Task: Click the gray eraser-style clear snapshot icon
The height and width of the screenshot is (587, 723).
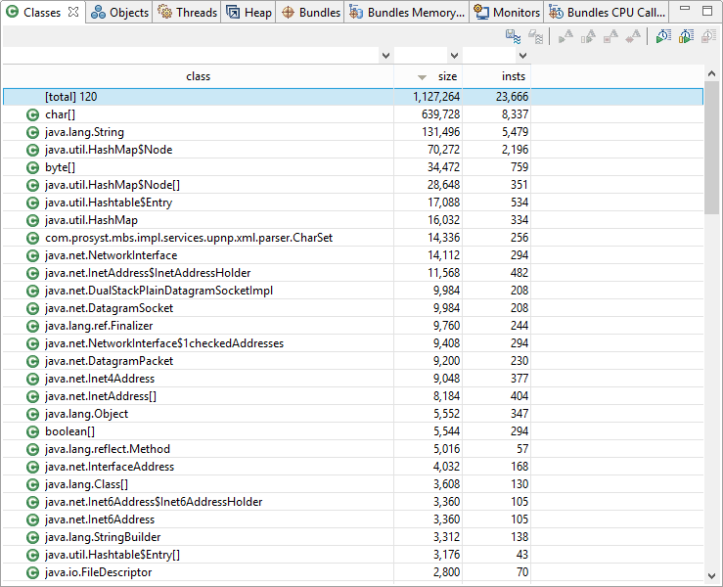Action: (x=535, y=36)
